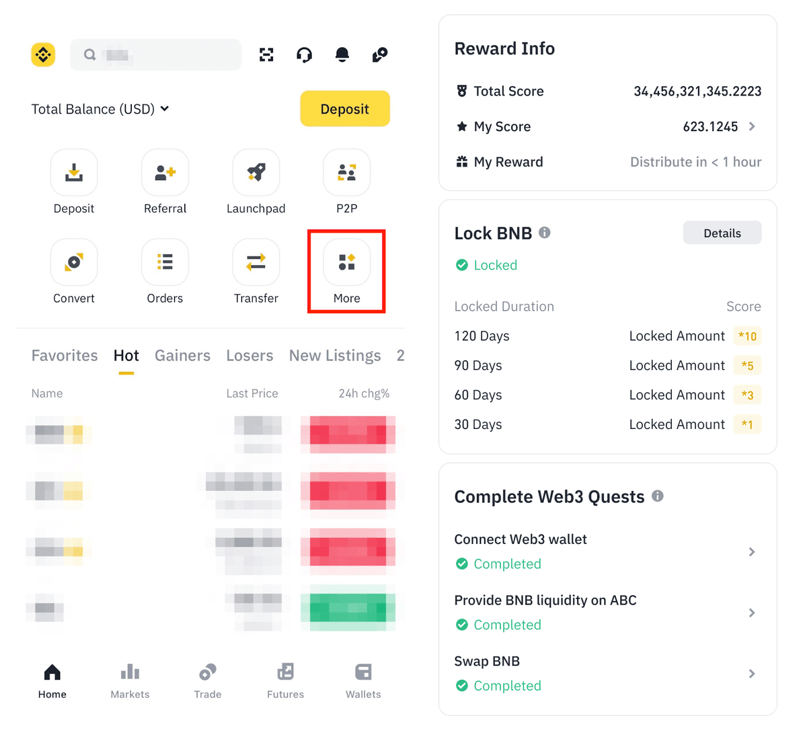
Task: Switch to the Losers tab
Action: pos(249,356)
